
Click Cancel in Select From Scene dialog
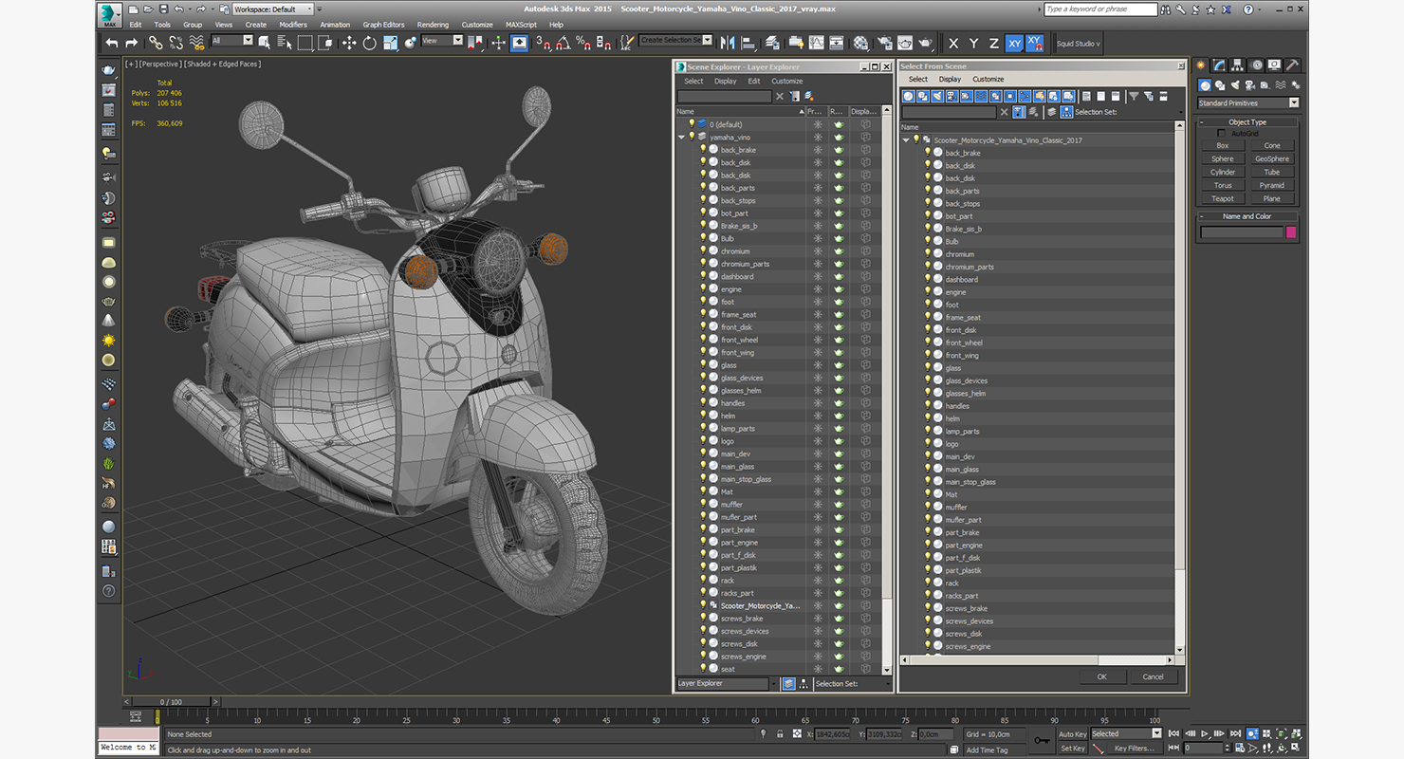(x=1153, y=676)
